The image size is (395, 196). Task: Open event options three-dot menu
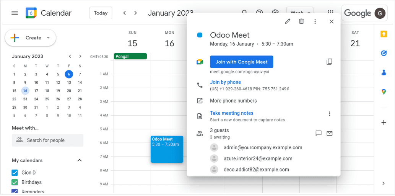(315, 21)
